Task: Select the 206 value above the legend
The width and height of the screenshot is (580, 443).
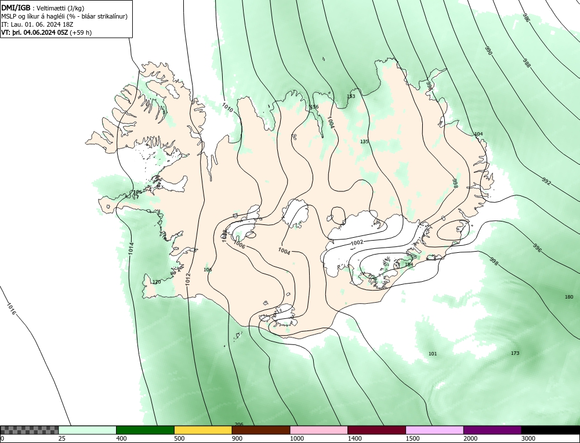Action: pos(239,424)
